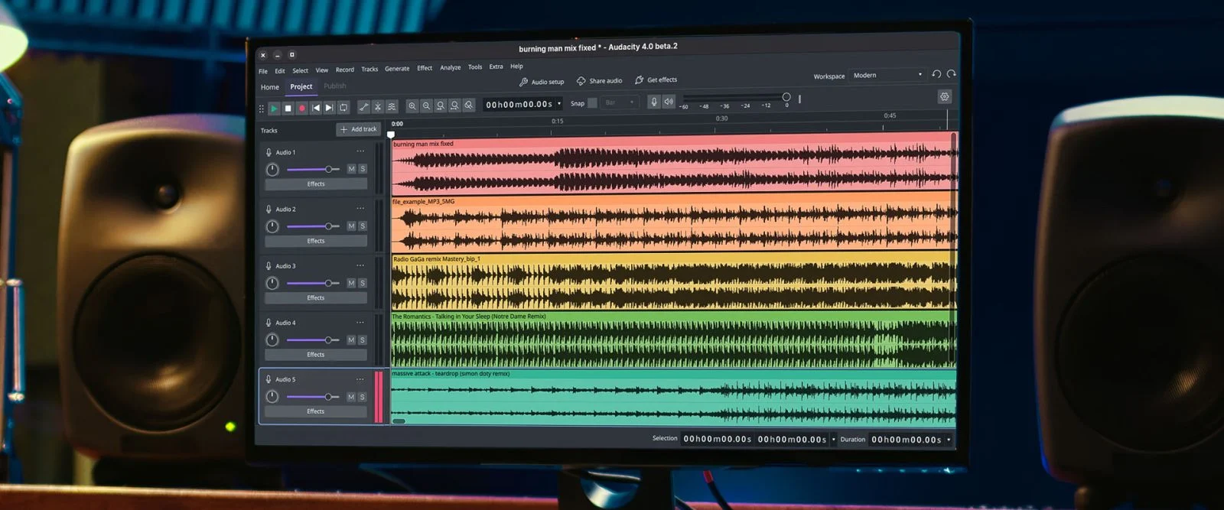1224x510 pixels.
Task: Rewind to start of project
Action: click(315, 108)
